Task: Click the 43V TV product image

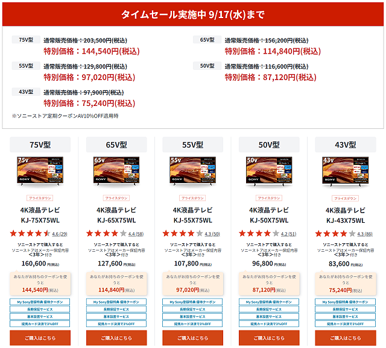Action: 346,171
